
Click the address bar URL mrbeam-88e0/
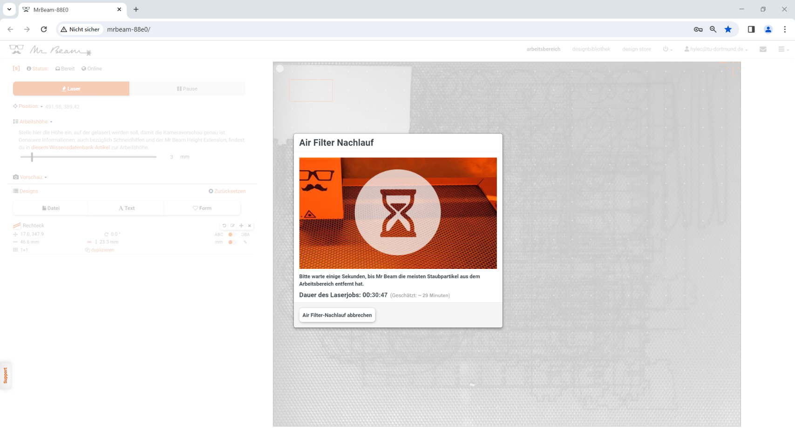(129, 29)
